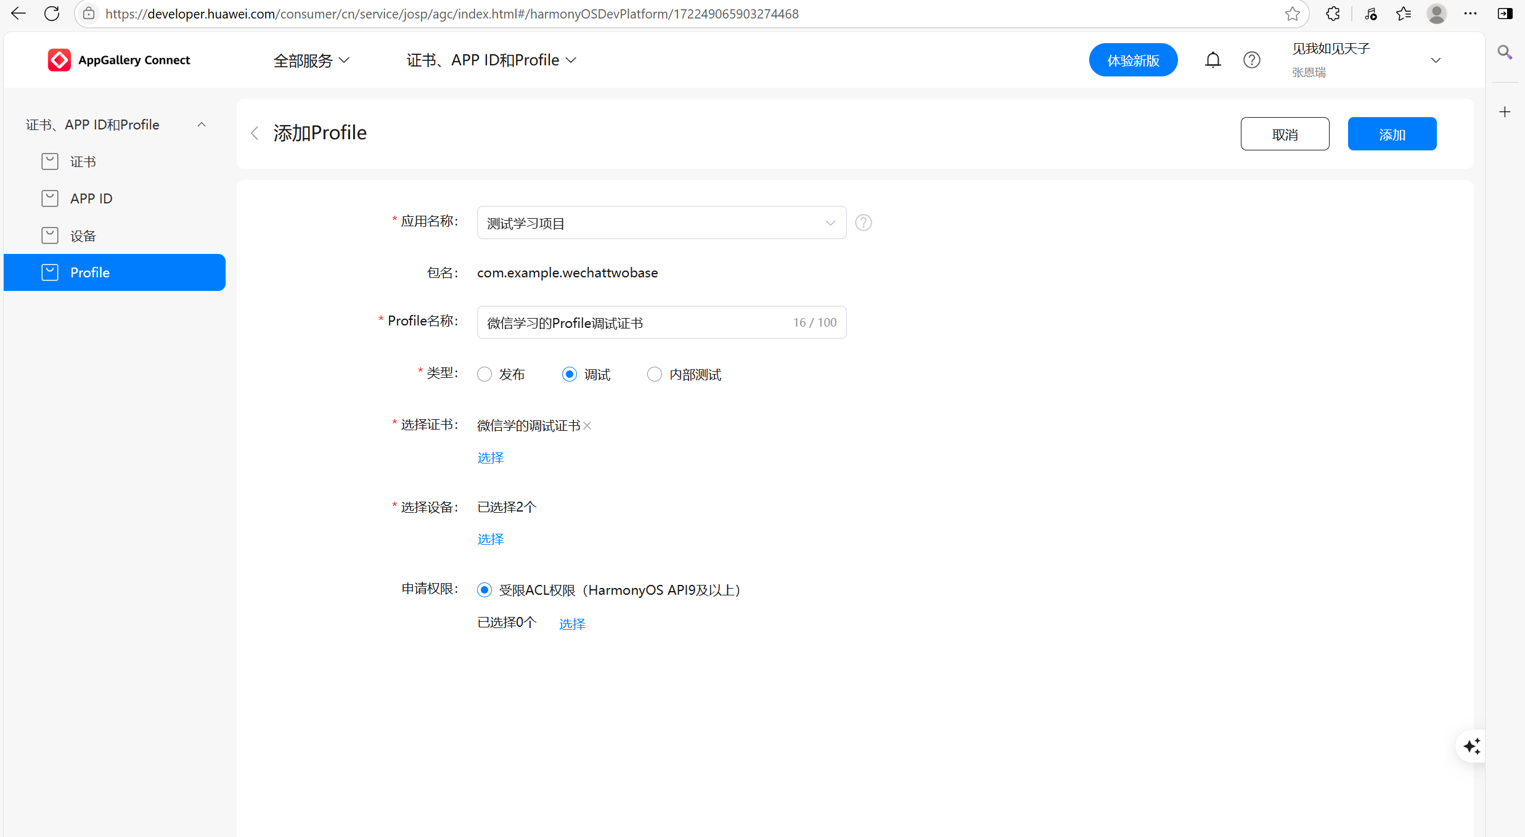Click the blue 添加 button
Viewport: 1525px width, 837px height.
(x=1392, y=134)
